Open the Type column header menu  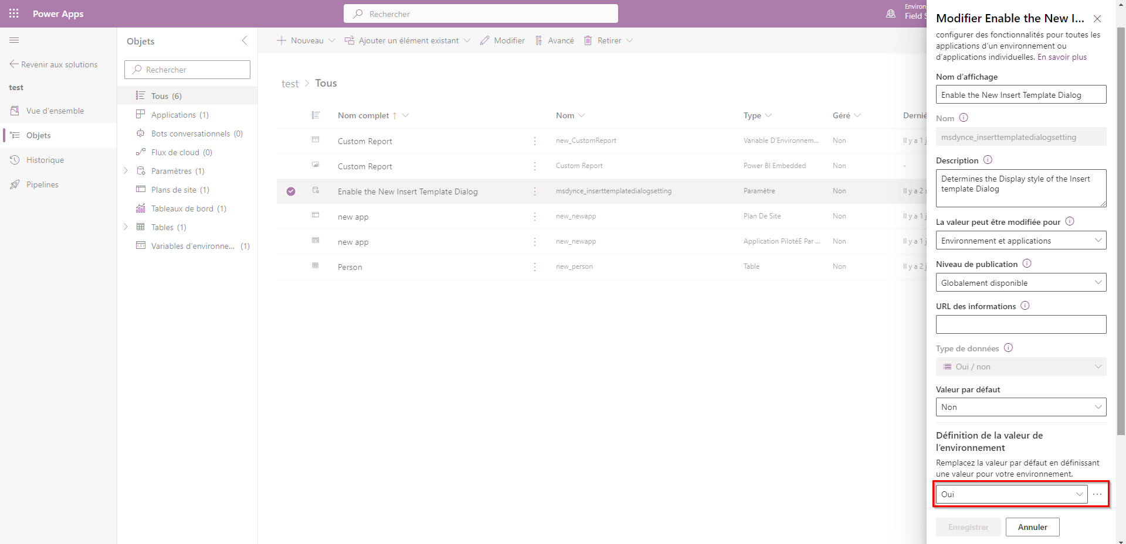[x=757, y=115]
